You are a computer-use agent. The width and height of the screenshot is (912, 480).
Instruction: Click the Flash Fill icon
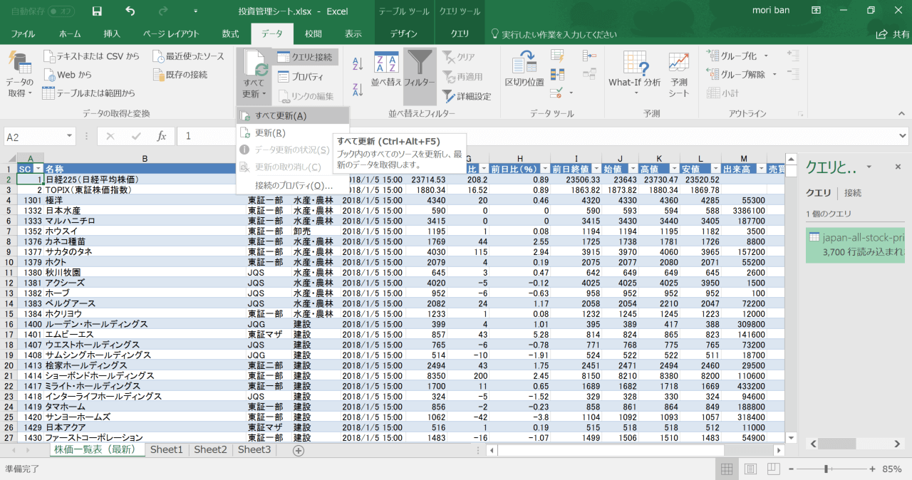tap(557, 56)
